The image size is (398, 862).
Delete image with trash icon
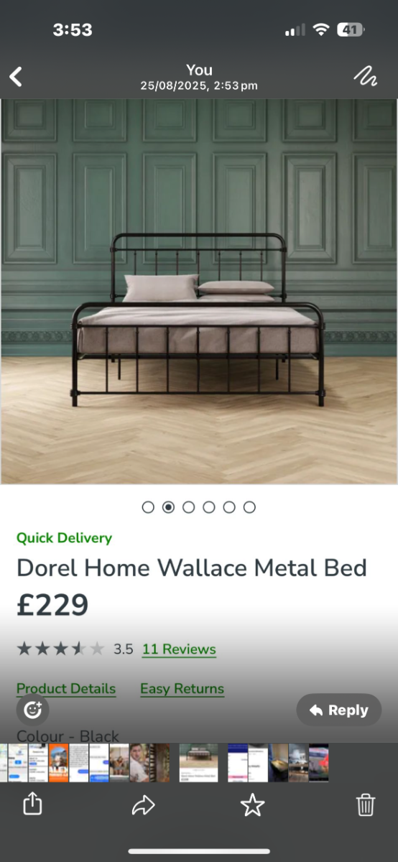pos(366,805)
